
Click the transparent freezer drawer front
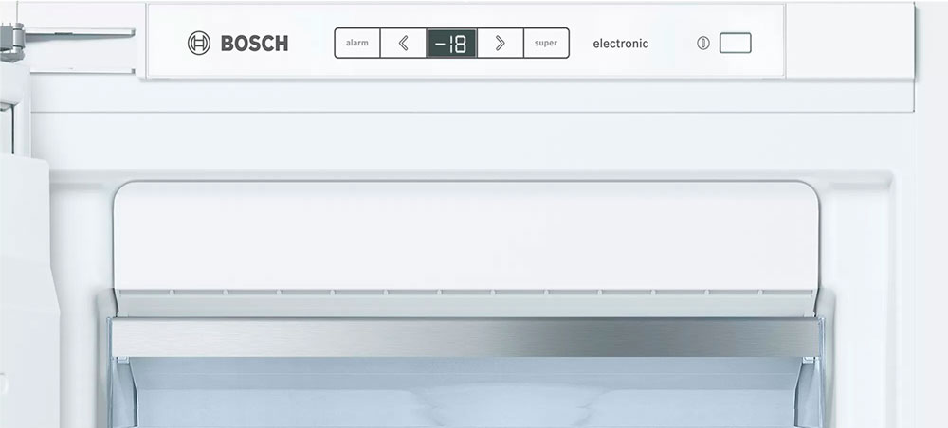pyautogui.click(x=465, y=393)
